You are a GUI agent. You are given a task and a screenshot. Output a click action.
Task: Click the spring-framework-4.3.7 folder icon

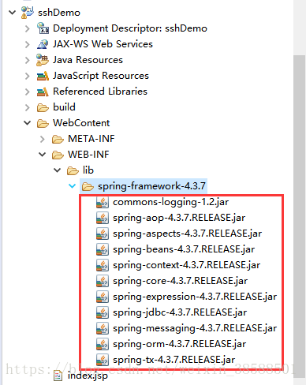tap(88, 186)
